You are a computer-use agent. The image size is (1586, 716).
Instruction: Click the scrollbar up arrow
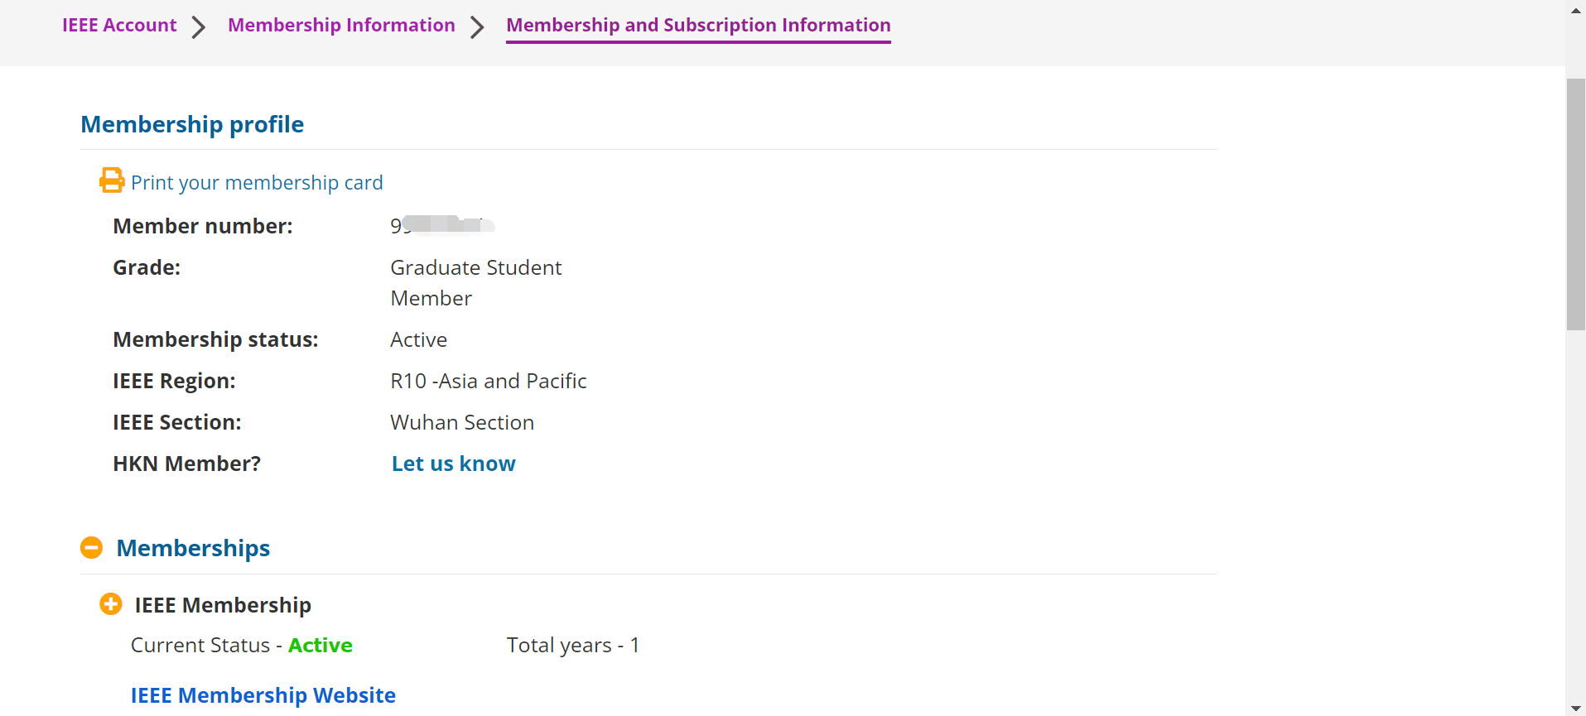tap(1575, 11)
